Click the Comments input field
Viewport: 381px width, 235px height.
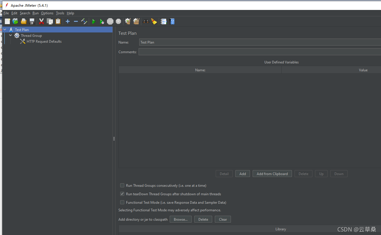pos(260,52)
